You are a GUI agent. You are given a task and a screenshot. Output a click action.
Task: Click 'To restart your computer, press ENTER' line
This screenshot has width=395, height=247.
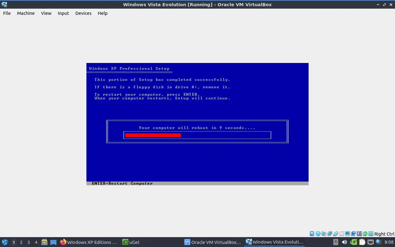[147, 94]
